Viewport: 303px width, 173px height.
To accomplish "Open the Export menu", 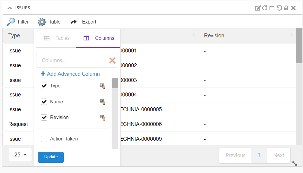I will point(84,22).
